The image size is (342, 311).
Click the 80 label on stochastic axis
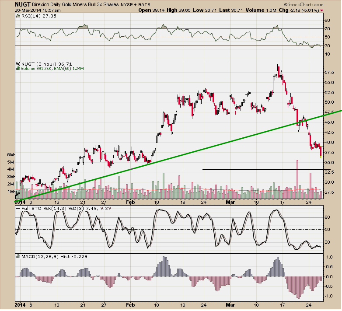(328, 217)
